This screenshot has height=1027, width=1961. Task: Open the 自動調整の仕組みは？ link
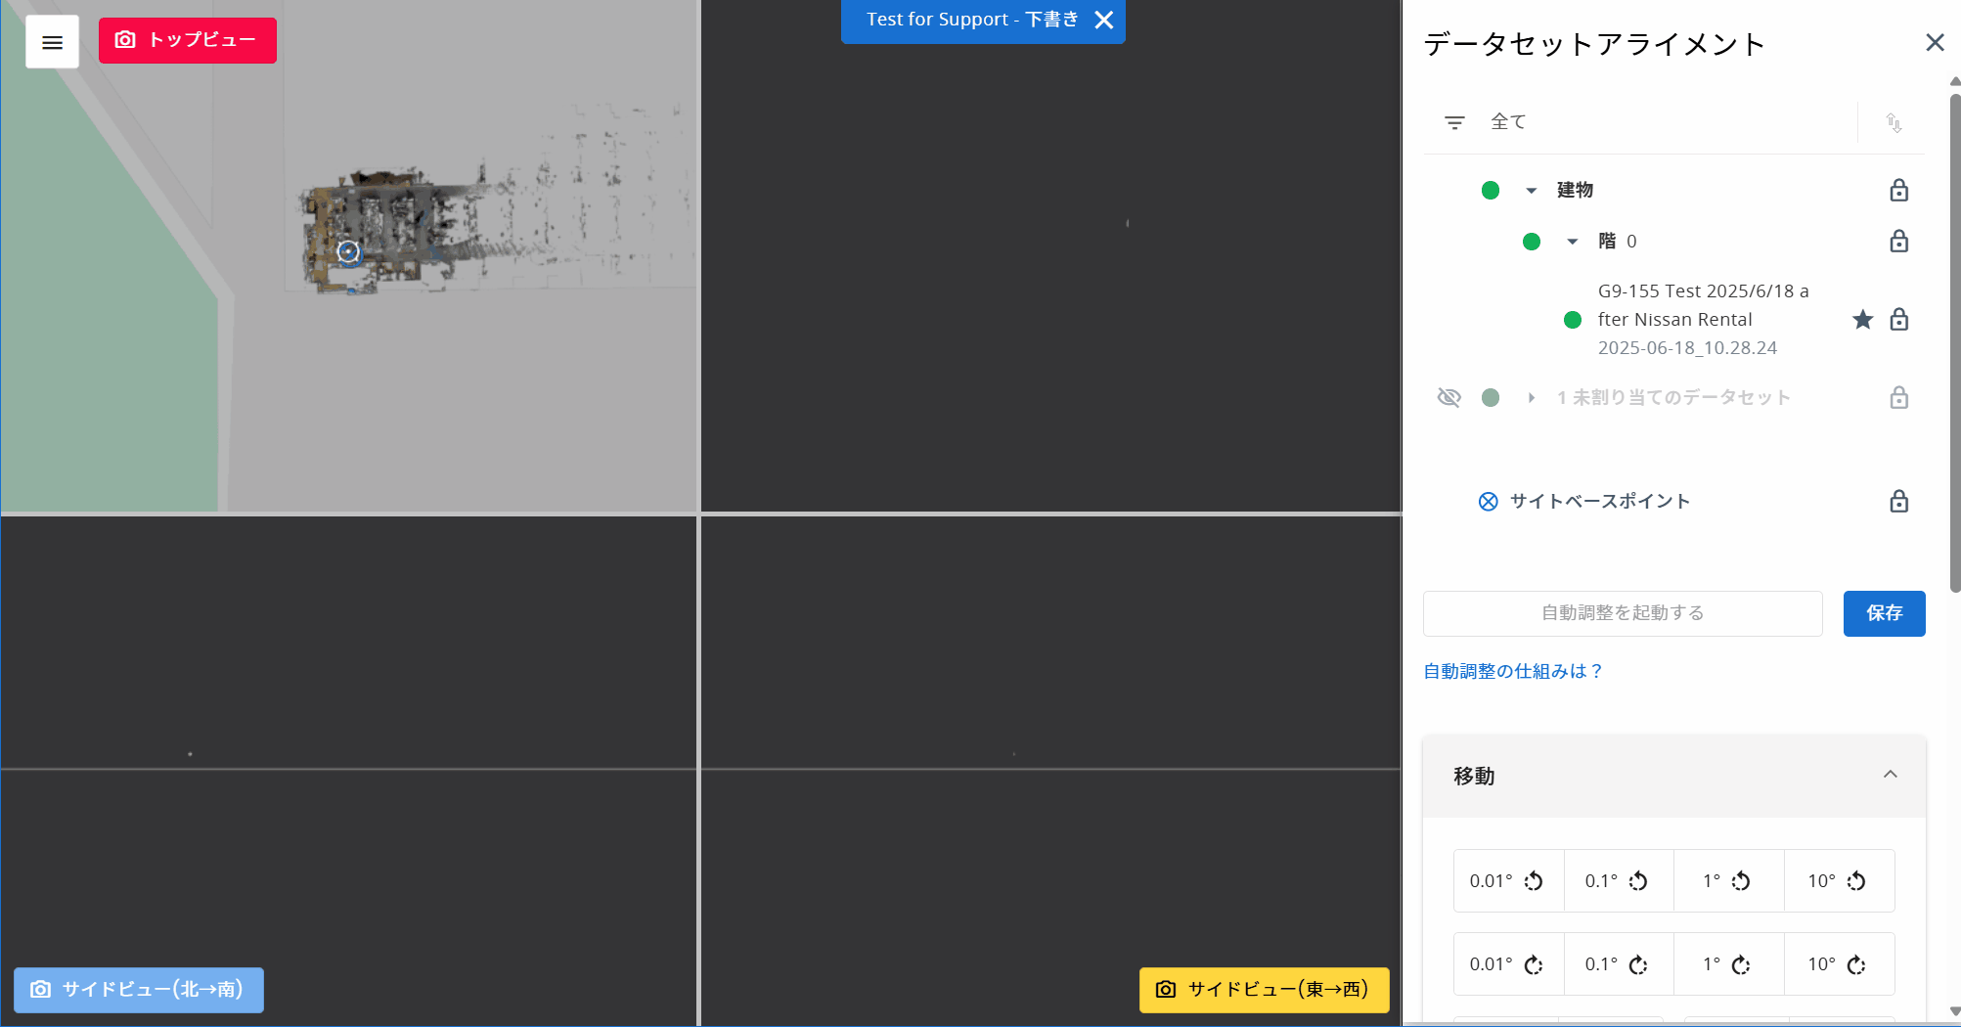click(x=1513, y=671)
